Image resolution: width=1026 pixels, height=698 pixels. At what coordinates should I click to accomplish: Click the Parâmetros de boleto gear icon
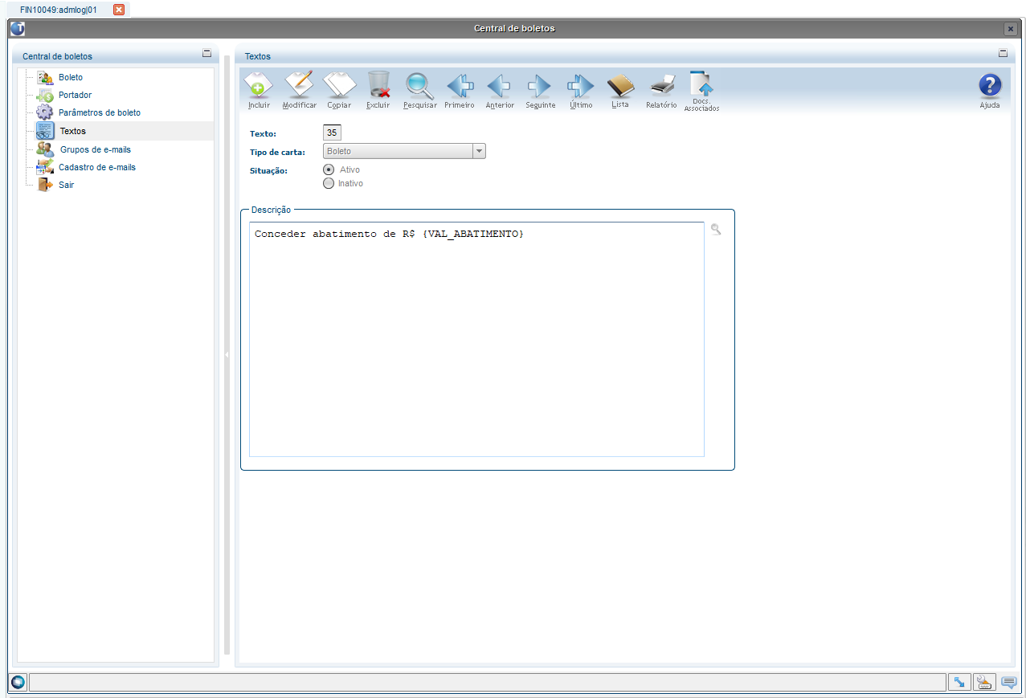[x=45, y=112]
